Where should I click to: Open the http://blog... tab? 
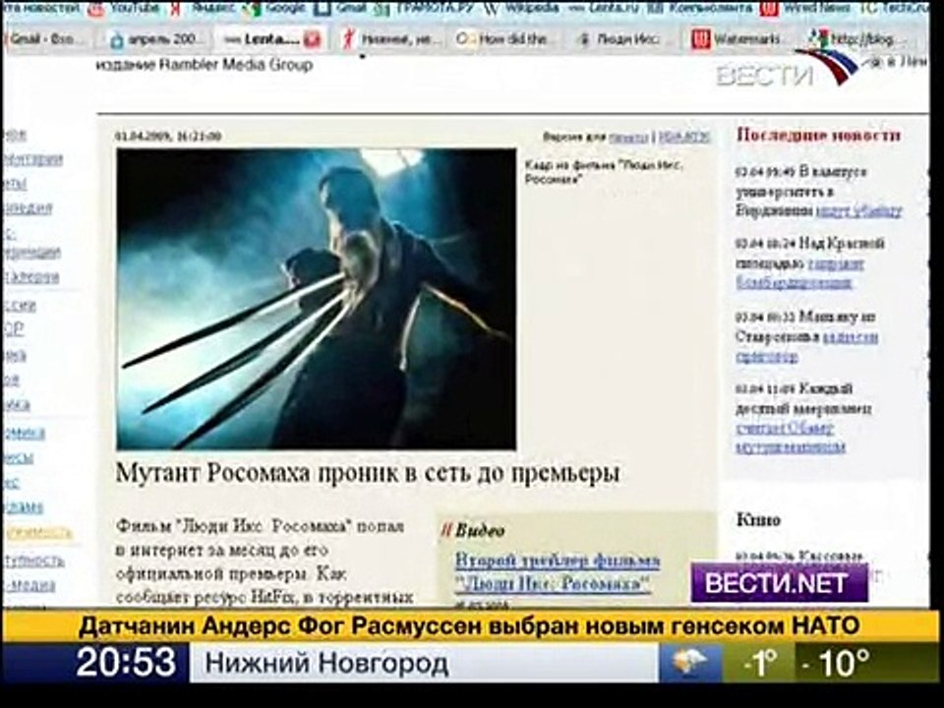click(x=857, y=39)
